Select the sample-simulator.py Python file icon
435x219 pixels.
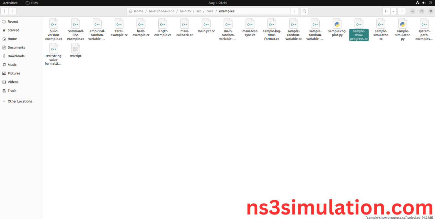(x=403, y=24)
